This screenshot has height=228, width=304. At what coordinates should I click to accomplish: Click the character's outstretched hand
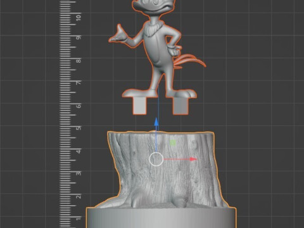tap(118, 35)
